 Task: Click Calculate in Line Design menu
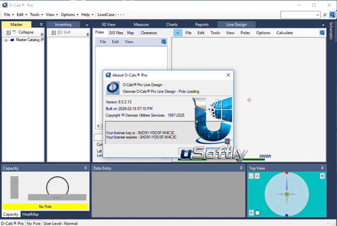(x=285, y=33)
